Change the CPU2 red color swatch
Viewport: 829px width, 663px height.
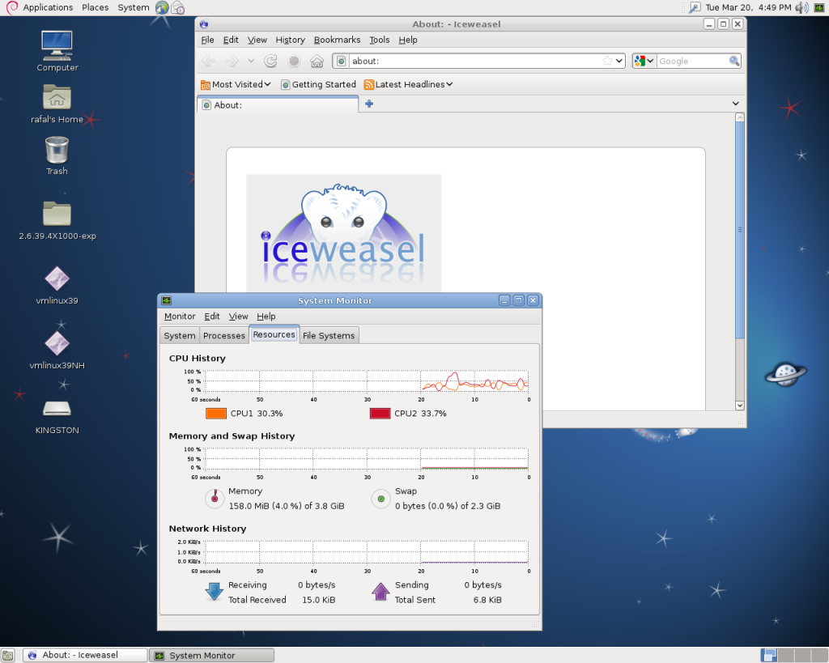tap(380, 414)
